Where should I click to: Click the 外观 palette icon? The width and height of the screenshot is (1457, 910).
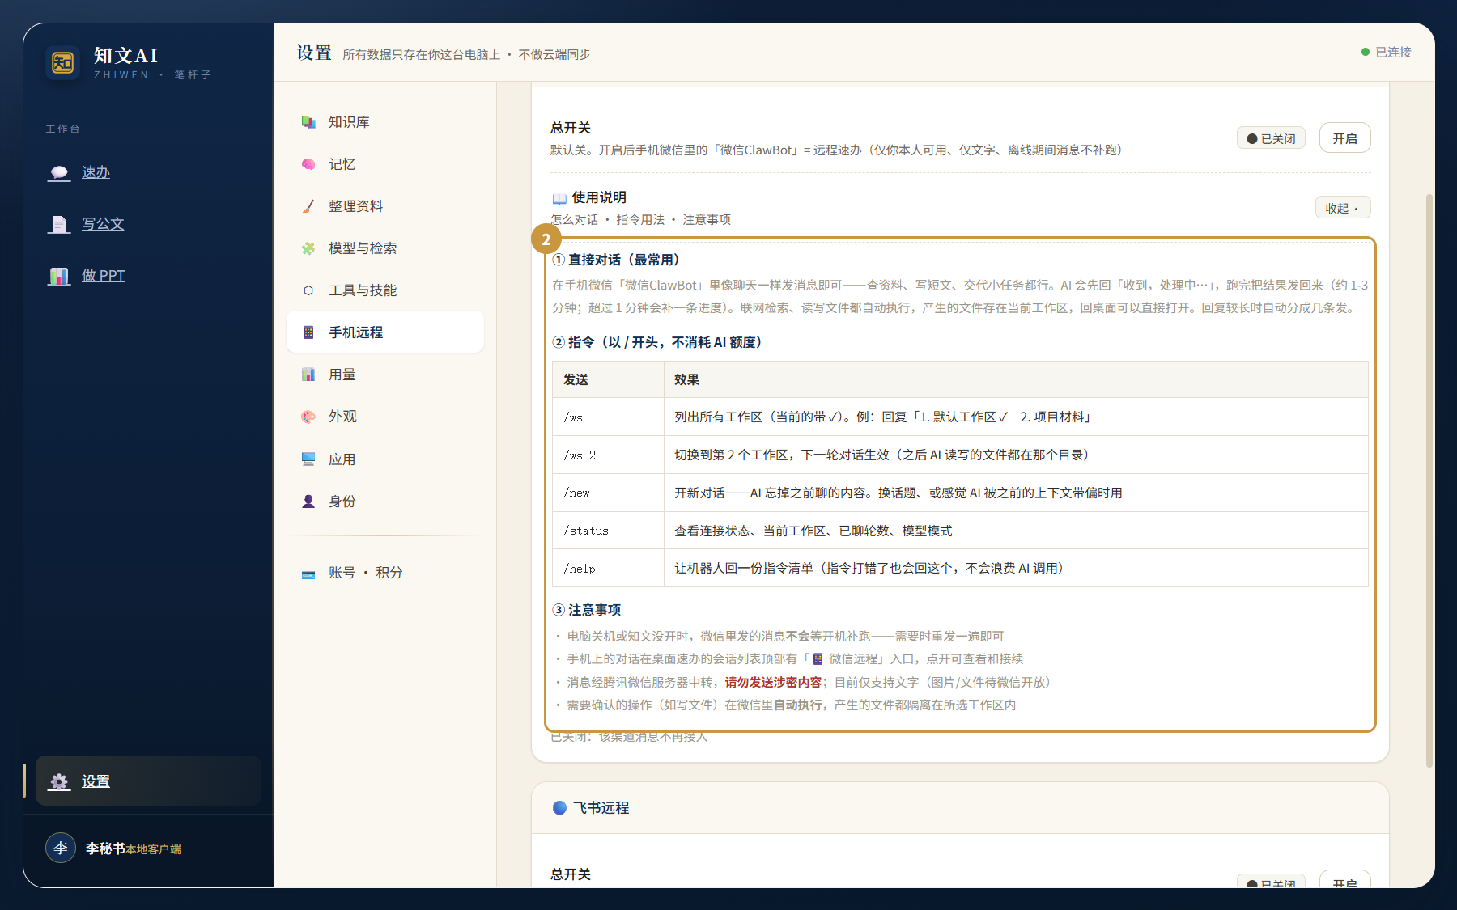[x=308, y=417]
